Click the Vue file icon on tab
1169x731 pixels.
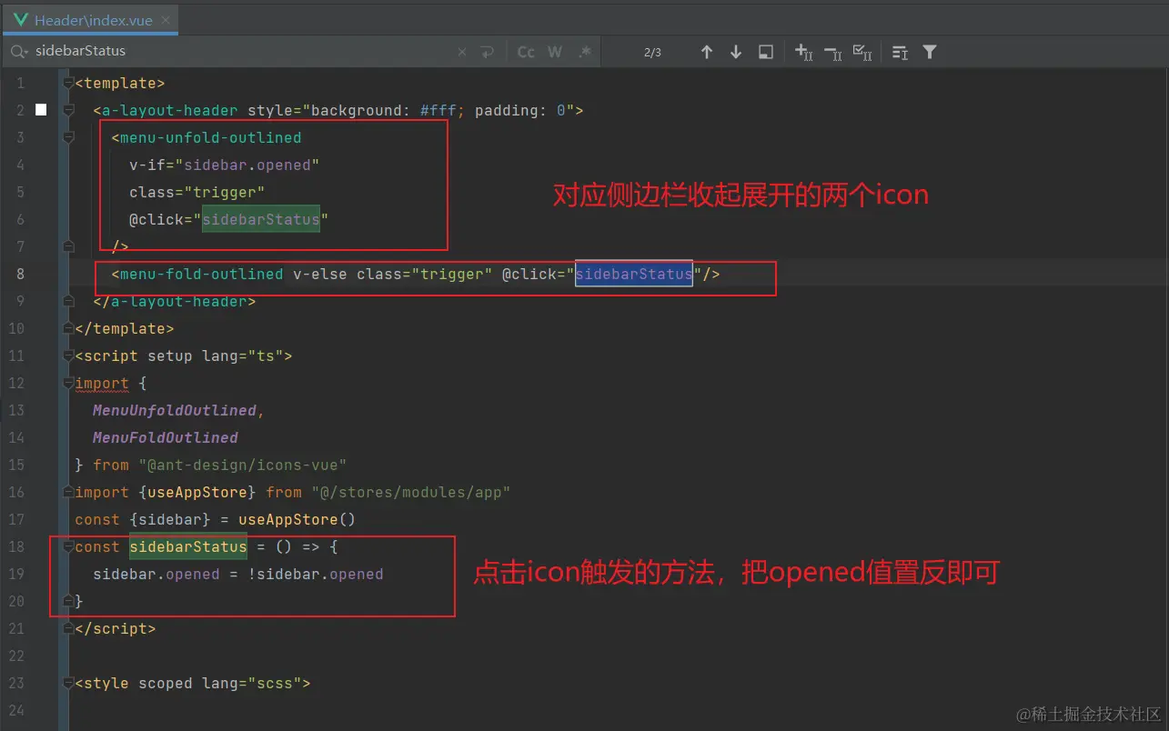pos(21,19)
